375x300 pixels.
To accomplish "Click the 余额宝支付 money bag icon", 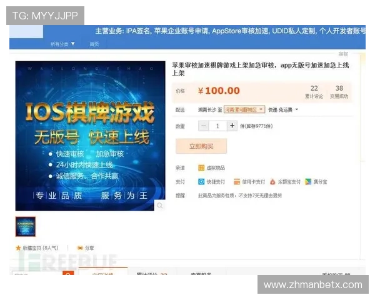I will [272, 182].
